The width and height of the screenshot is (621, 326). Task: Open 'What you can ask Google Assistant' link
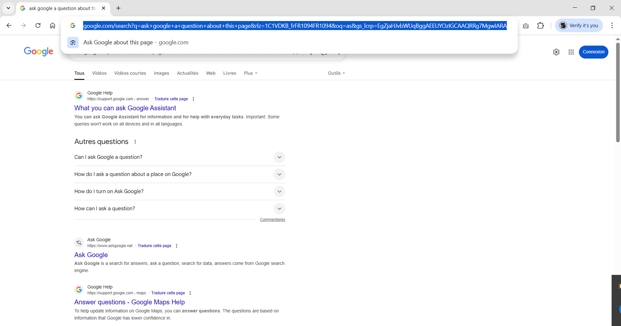click(125, 108)
